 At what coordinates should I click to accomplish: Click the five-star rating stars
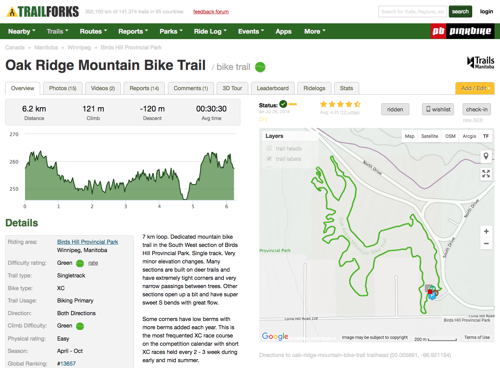(340, 104)
